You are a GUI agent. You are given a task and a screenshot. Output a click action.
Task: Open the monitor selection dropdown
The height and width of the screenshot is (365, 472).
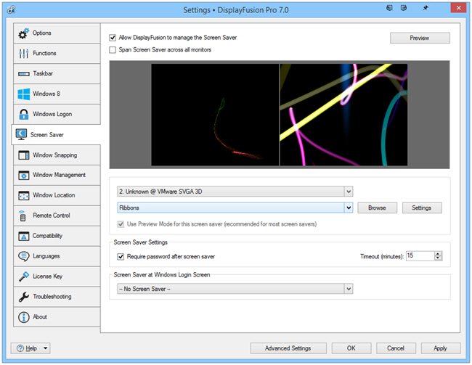click(x=349, y=192)
